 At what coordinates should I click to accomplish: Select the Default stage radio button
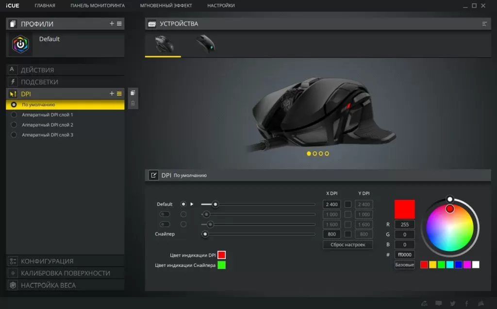pyautogui.click(x=183, y=204)
